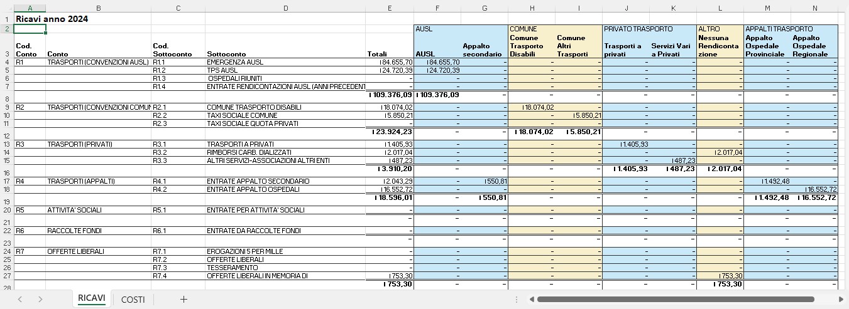
Task: Select the 'Totali' header cell
Action: tap(390, 46)
